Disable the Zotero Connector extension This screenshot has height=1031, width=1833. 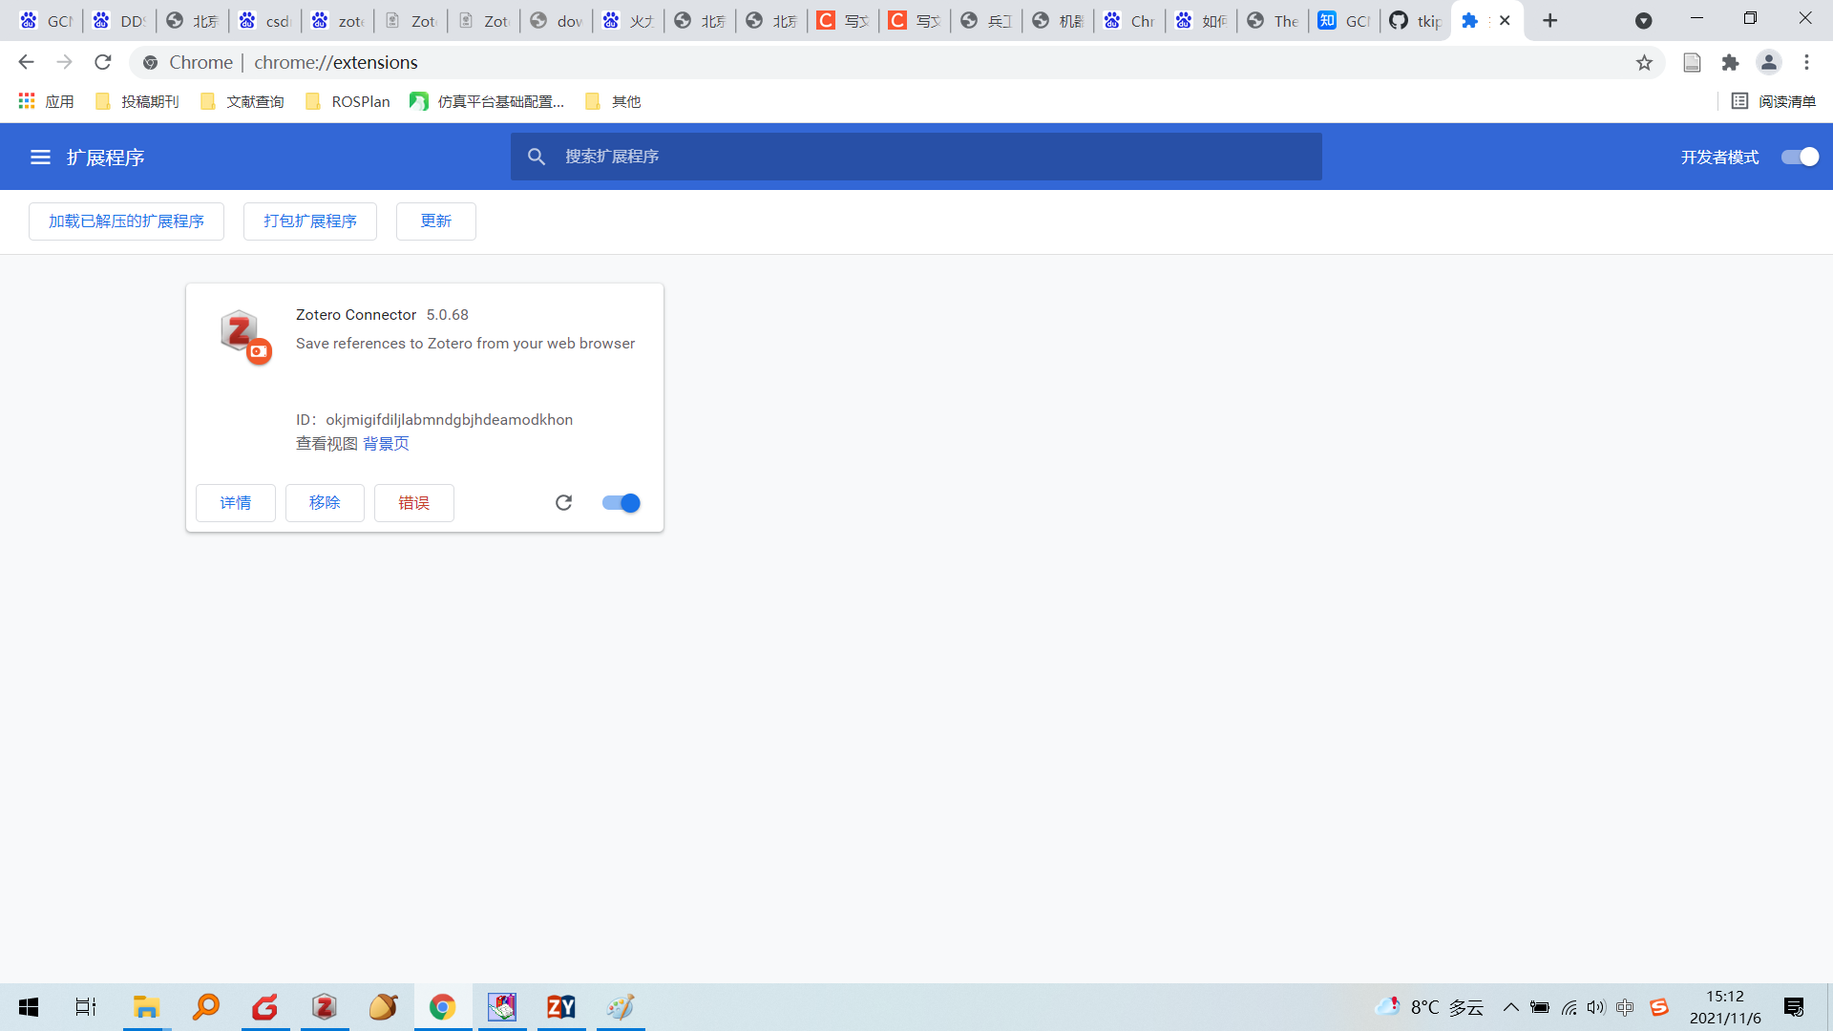[621, 503]
